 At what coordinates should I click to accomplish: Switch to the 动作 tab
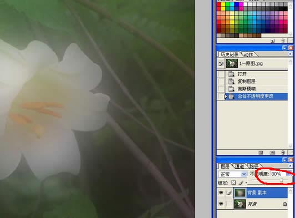click(248, 54)
